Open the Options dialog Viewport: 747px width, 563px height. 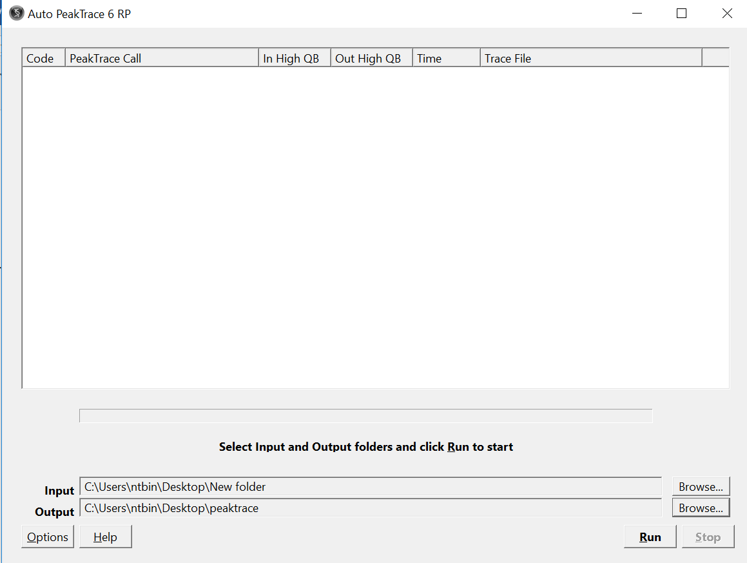(x=48, y=537)
